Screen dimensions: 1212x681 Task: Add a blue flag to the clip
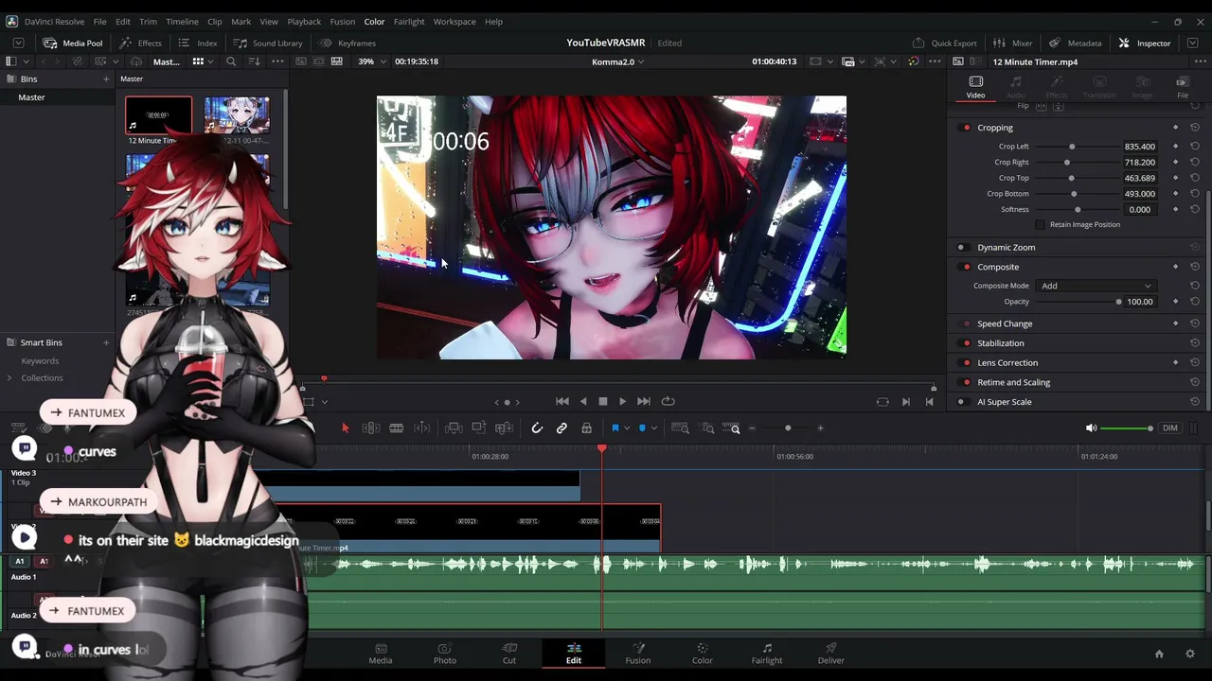coord(615,428)
